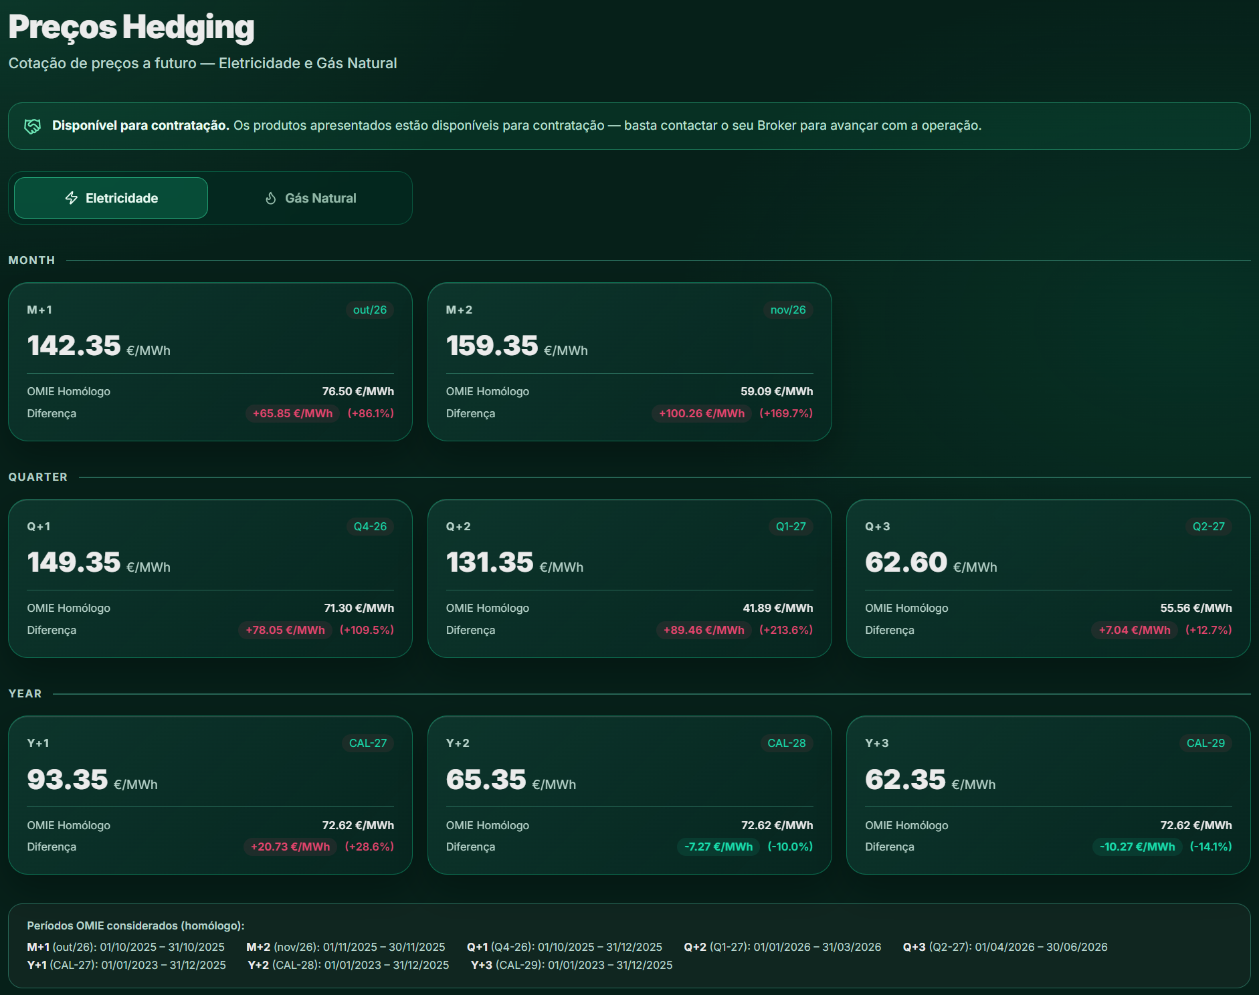Click the (+213.6%) percentage on Q+2 card
The width and height of the screenshot is (1259, 995).
[786, 630]
